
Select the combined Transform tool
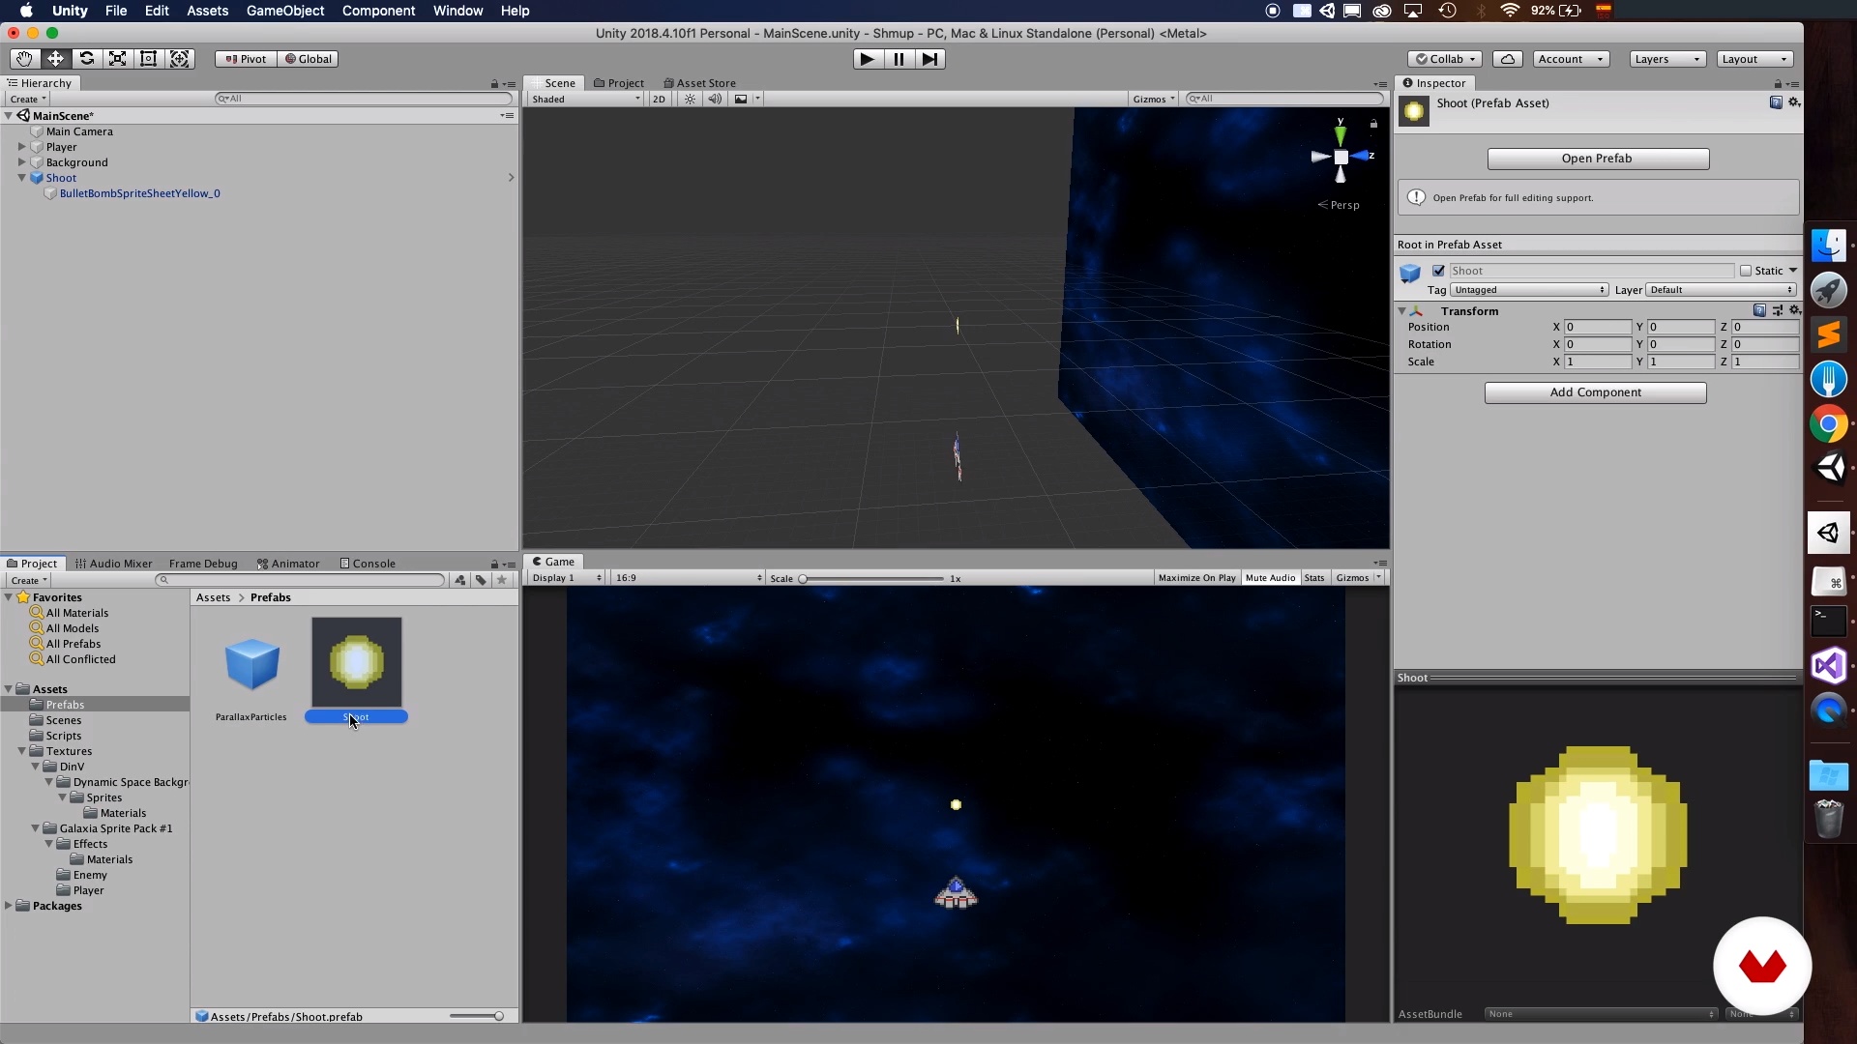pos(179,59)
